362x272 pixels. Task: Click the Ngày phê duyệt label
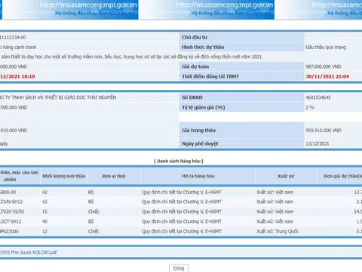(x=200, y=144)
